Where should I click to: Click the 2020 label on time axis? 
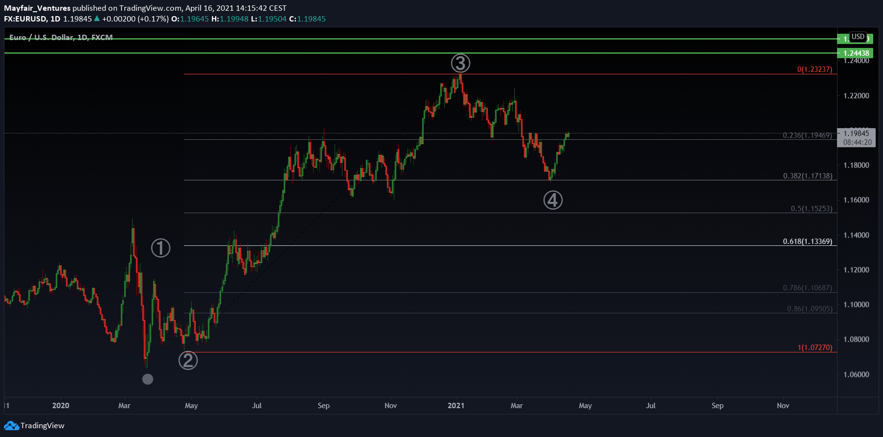[x=61, y=406]
